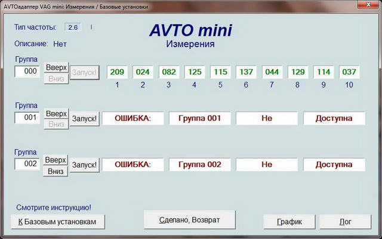Increase group 002 with Вверх

56,160
